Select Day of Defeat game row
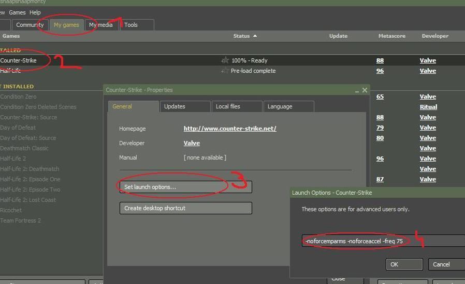 click(18, 128)
